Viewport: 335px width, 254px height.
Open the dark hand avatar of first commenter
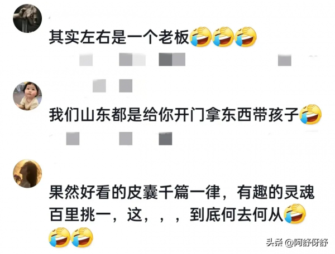(x=27, y=18)
